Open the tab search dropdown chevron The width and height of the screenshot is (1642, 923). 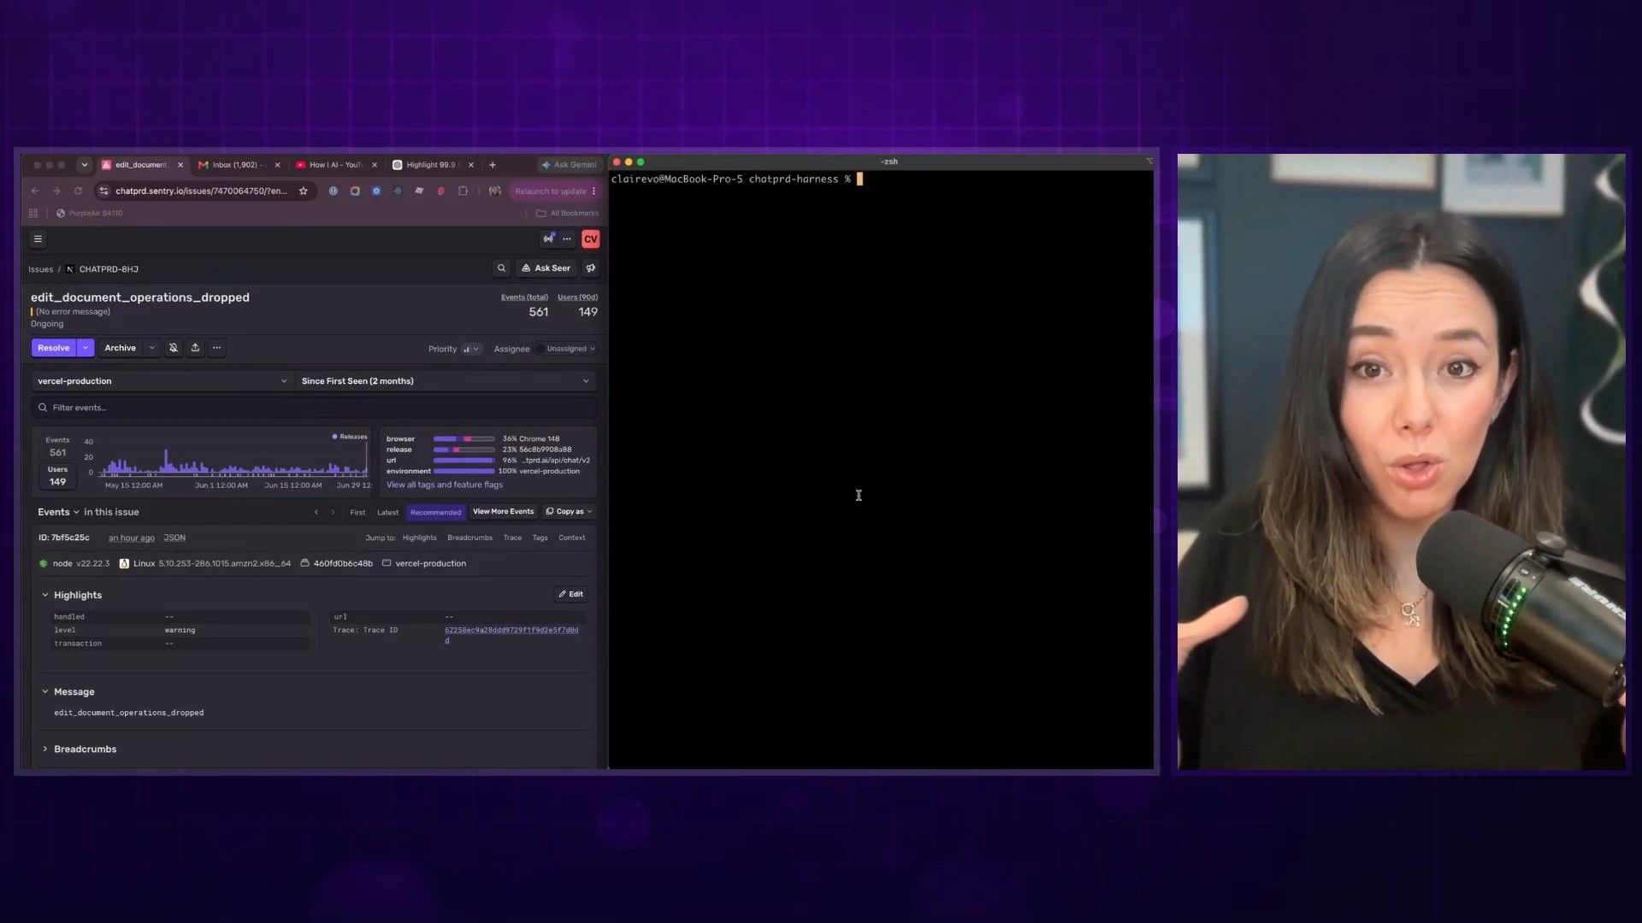pyautogui.click(x=84, y=165)
